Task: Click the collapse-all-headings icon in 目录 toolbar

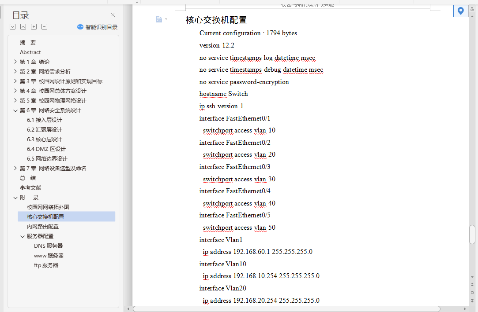Action: pos(23,27)
